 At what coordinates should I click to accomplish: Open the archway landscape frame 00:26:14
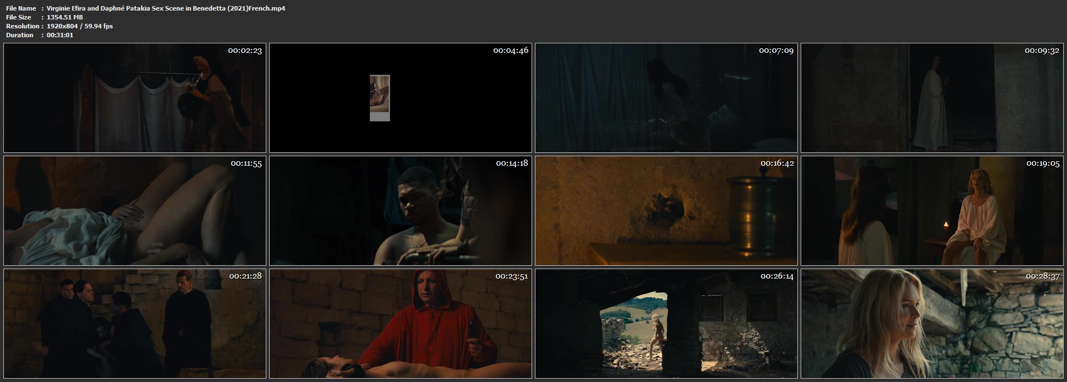coord(666,324)
